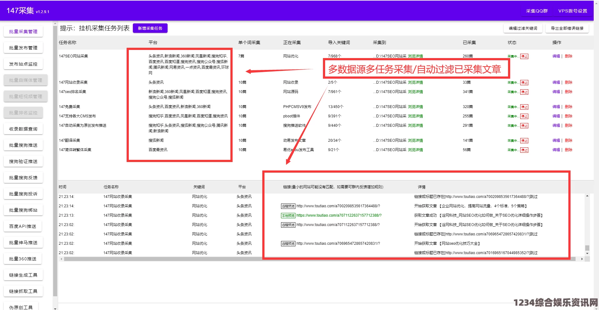Screen dimensions: 599x310
Task: Open green toutiao link a7071122637157712388
Action: point(339,215)
